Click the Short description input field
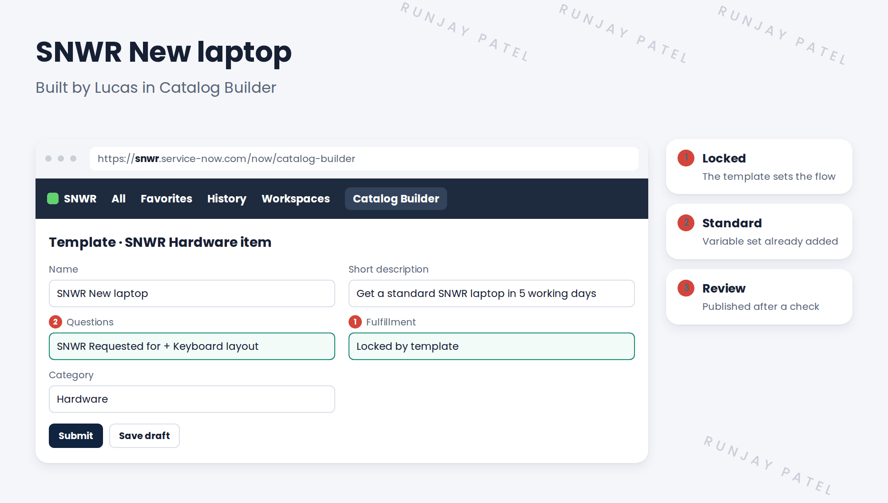Viewport: 888px width, 503px height. tap(492, 293)
